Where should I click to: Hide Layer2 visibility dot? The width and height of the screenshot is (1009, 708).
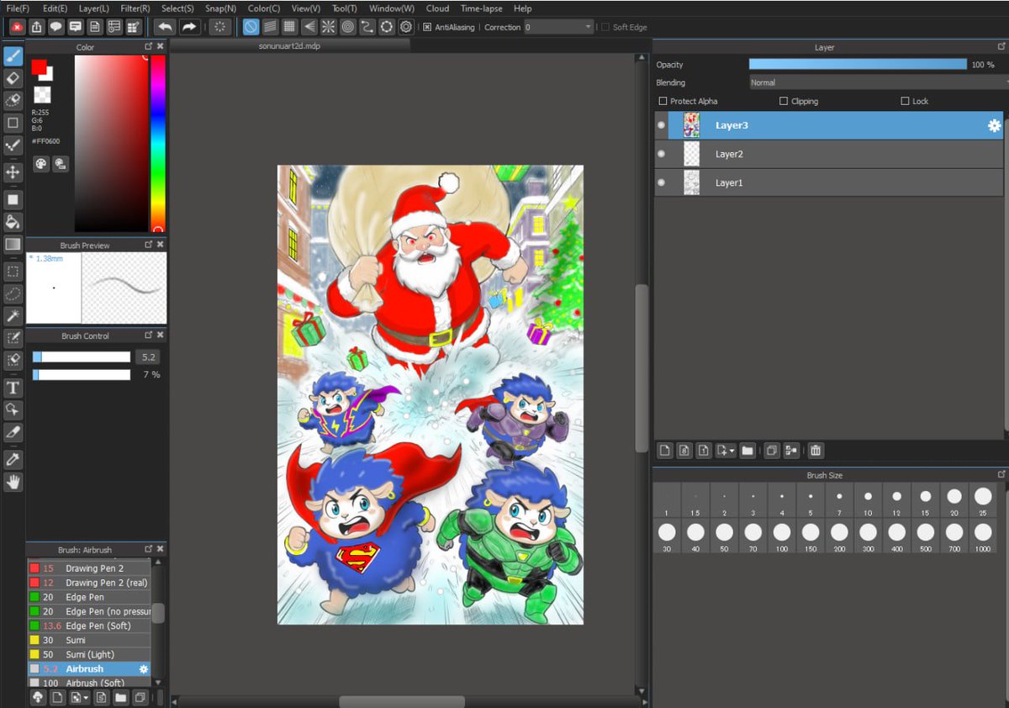(661, 154)
